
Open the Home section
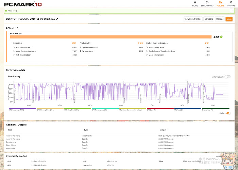pos(195,4)
